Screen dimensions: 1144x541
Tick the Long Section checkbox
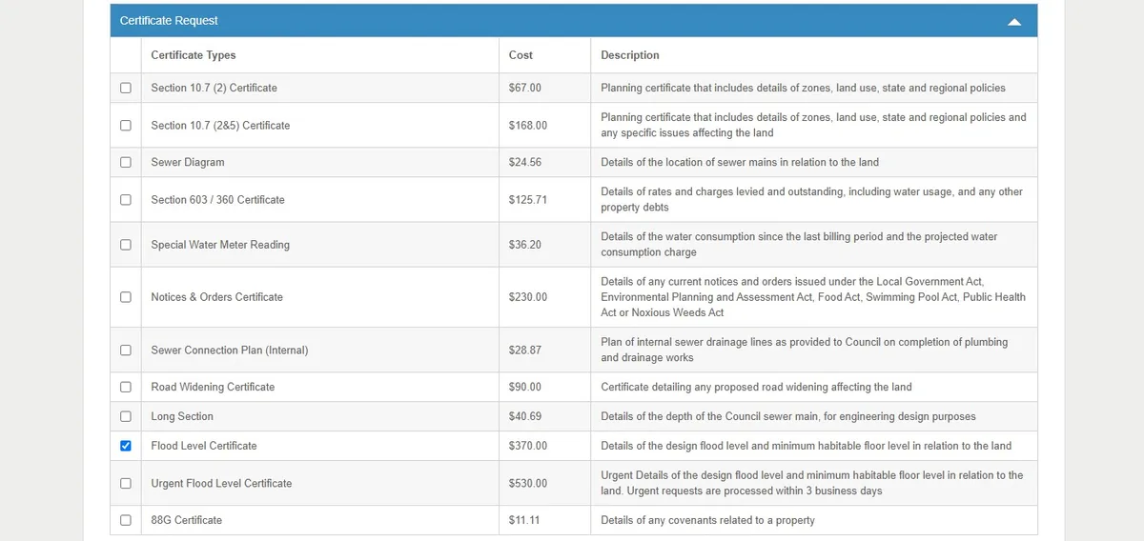[x=126, y=416]
